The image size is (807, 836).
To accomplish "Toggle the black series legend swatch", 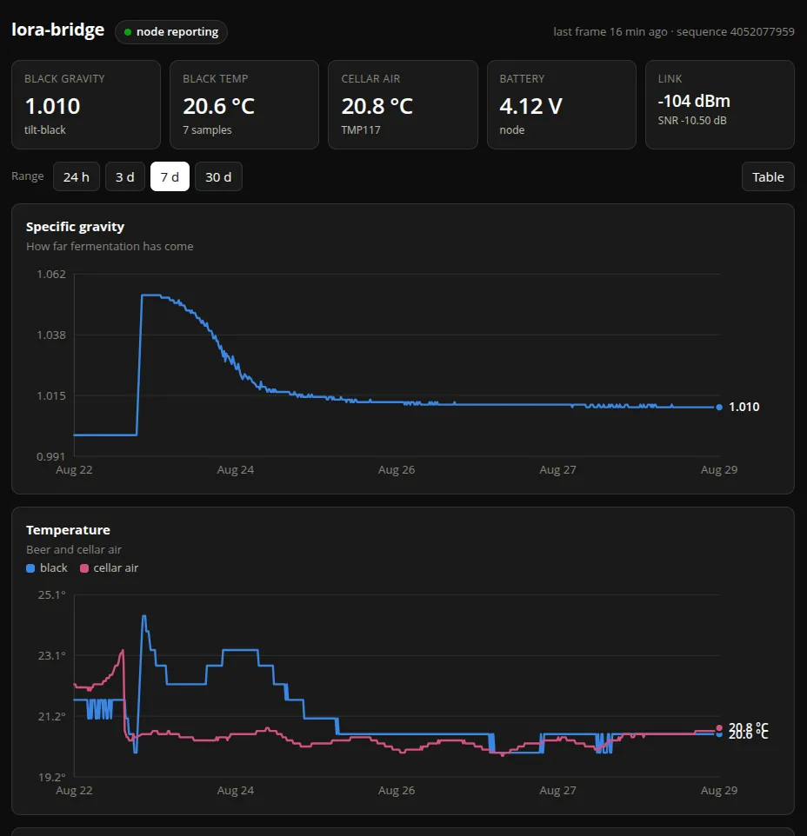I will coord(30,568).
